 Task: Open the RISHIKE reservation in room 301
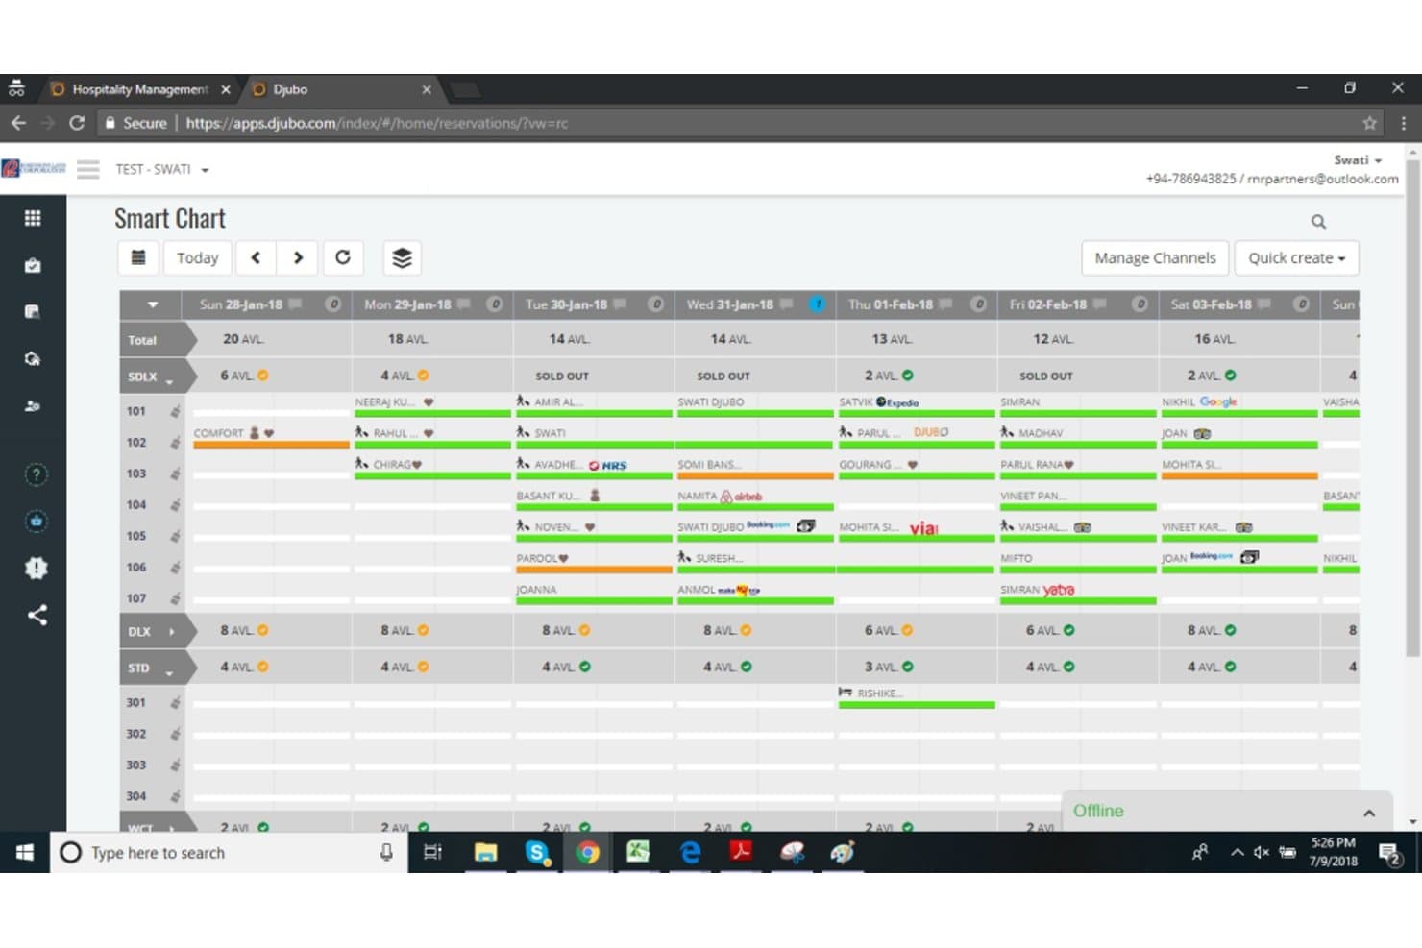(x=916, y=697)
